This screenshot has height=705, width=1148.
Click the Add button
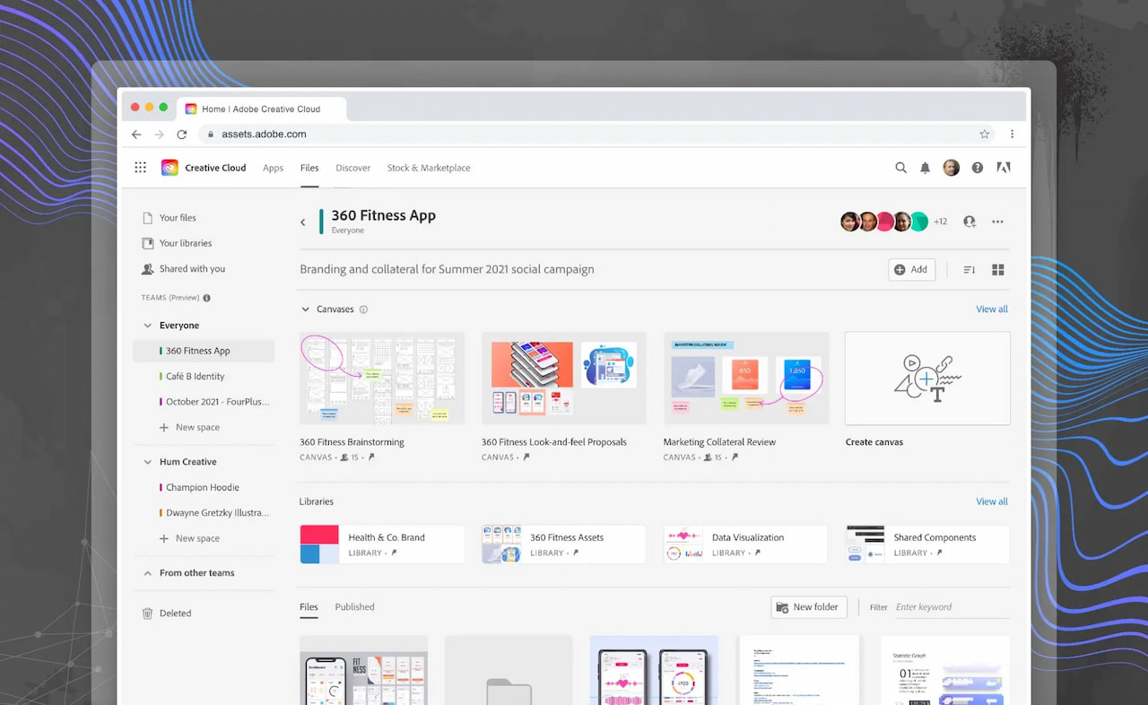coord(911,269)
